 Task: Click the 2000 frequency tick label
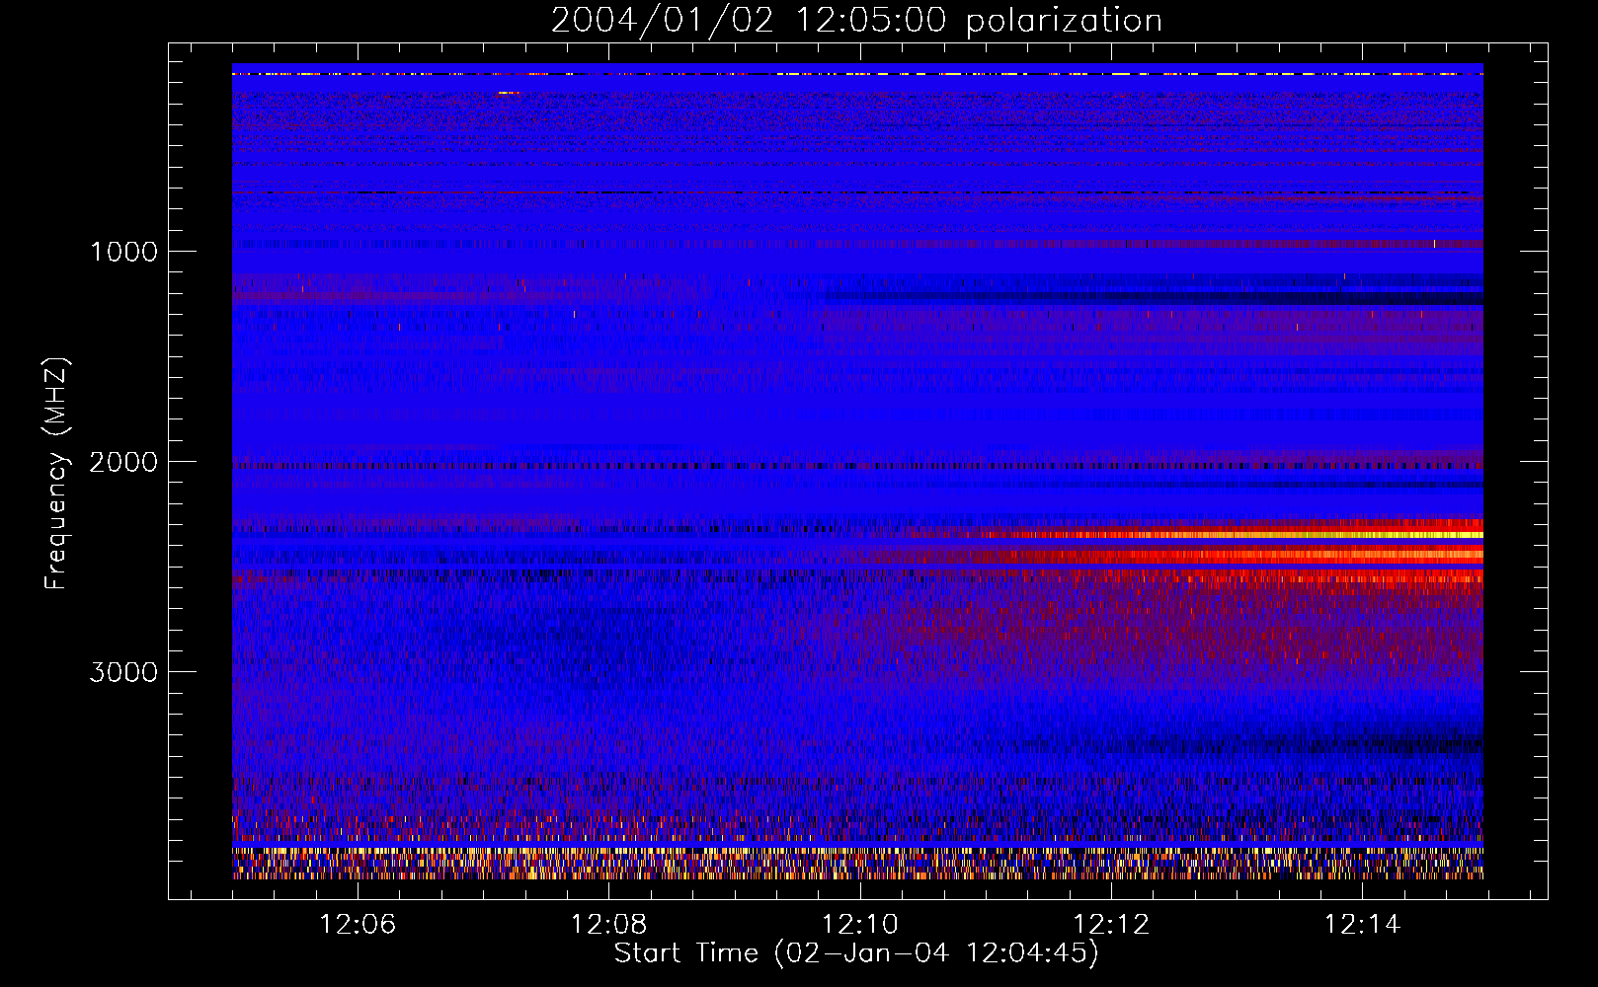pyautogui.click(x=123, y=462)
